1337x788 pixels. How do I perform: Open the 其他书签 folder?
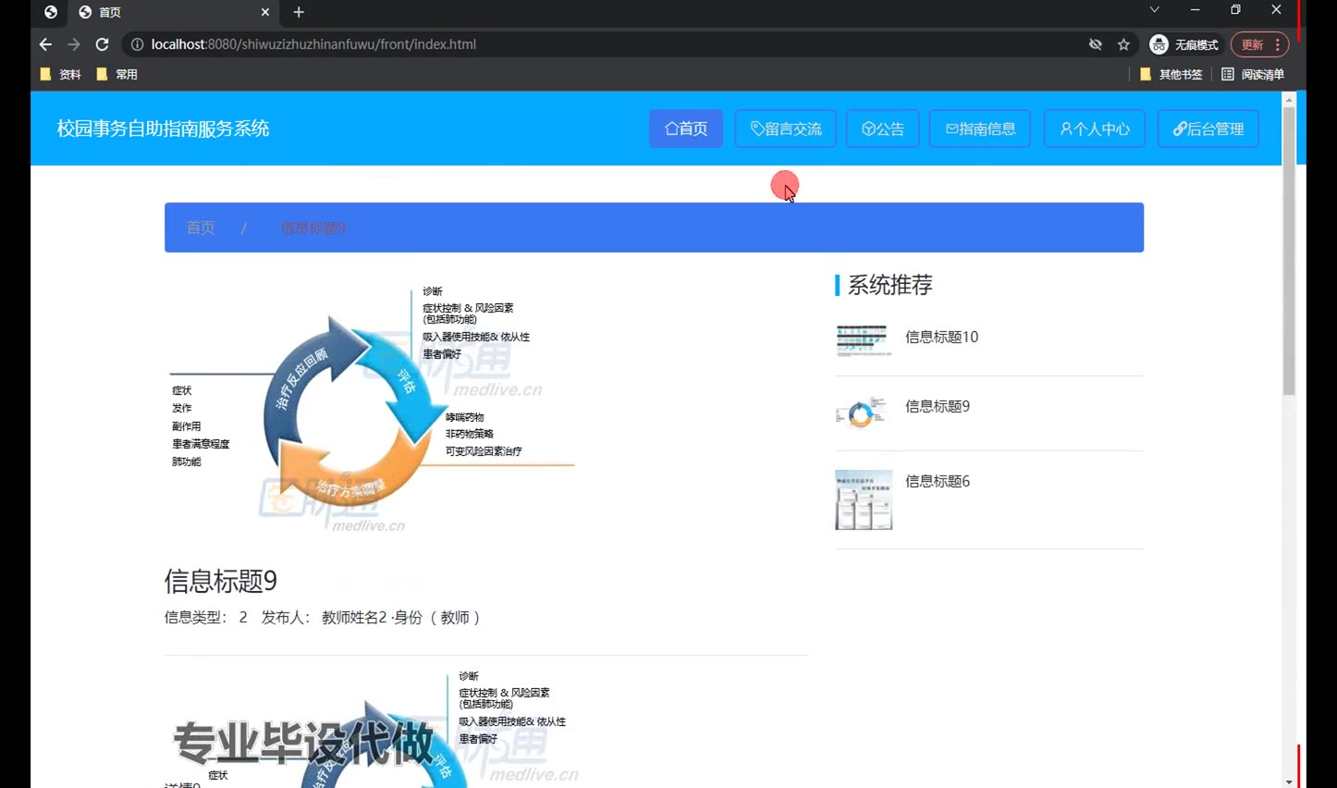pyautogui.click(x=1171, y=74)
